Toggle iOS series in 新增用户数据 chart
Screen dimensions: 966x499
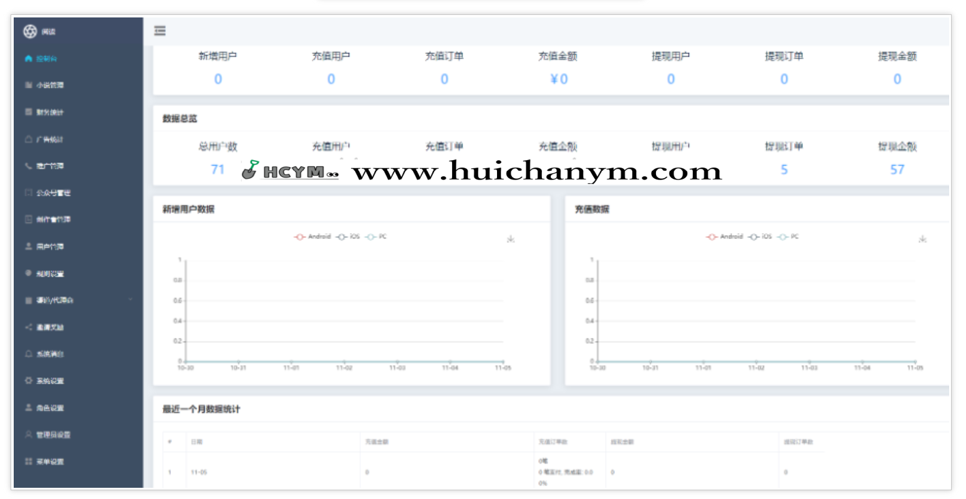coord(349,237)
